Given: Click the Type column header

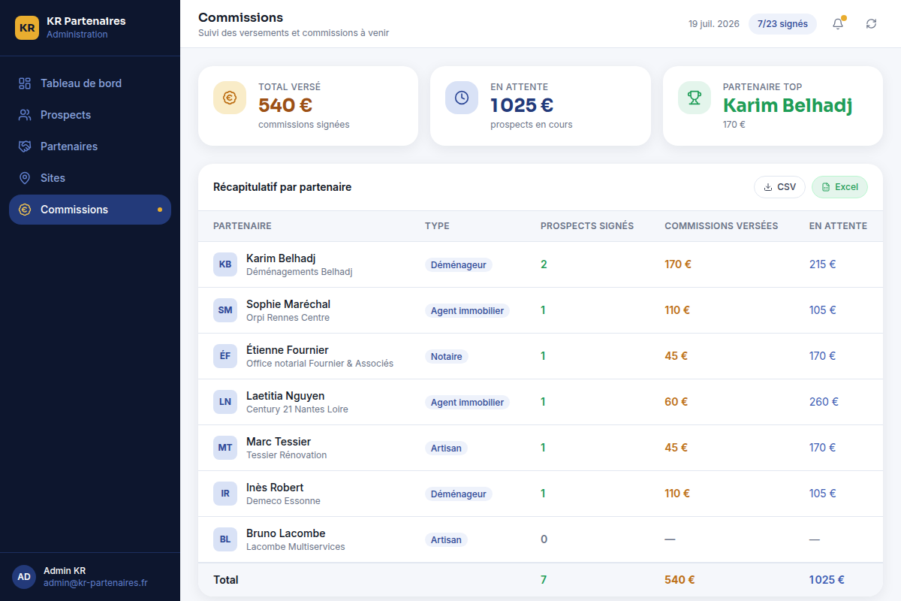Looking at the screenshot, I should pos(437,226).
